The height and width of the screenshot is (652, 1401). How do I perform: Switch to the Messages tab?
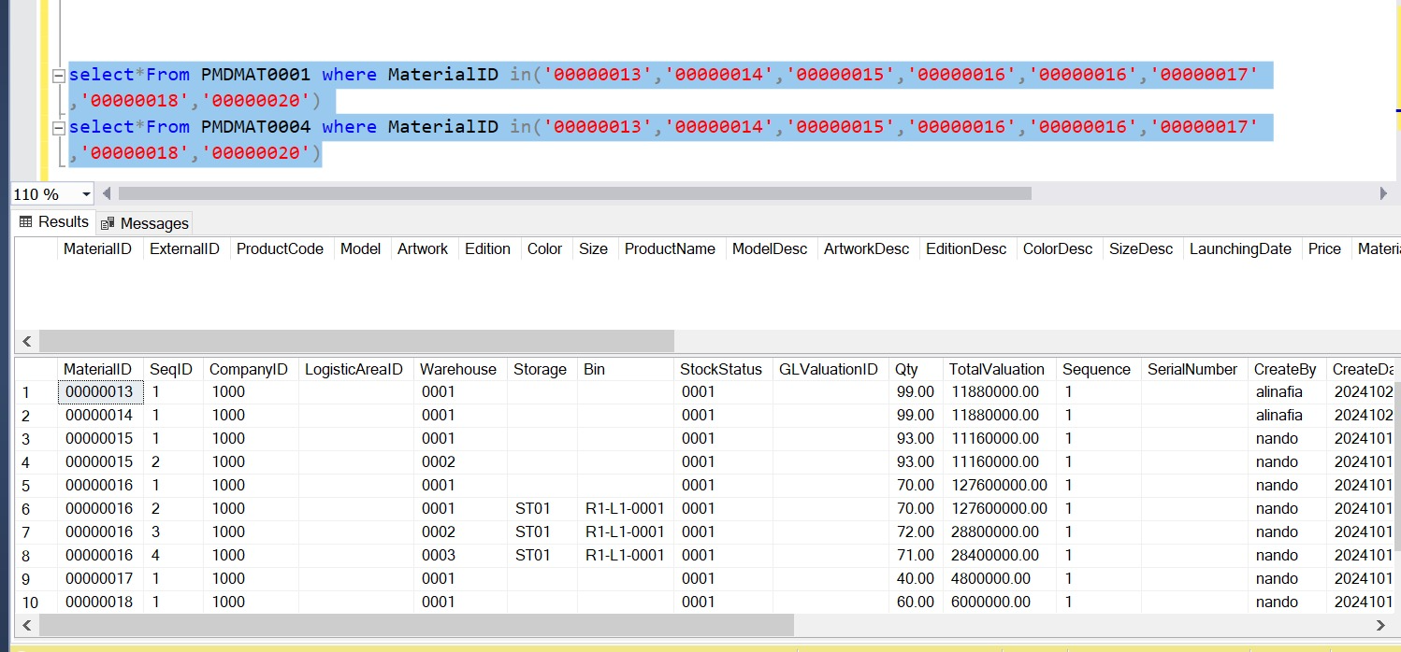click(x=145, y=223)
